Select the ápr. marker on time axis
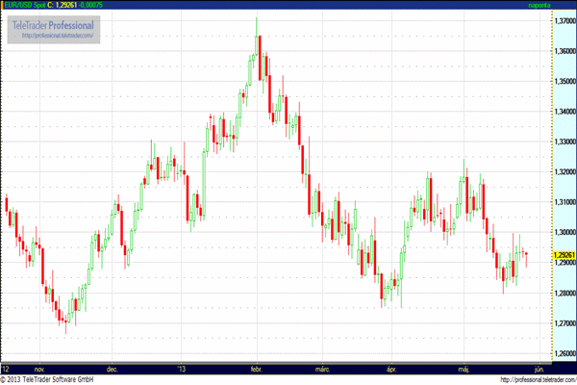The height and width of the screenshot is (385, 577). (x=391, y=369)
